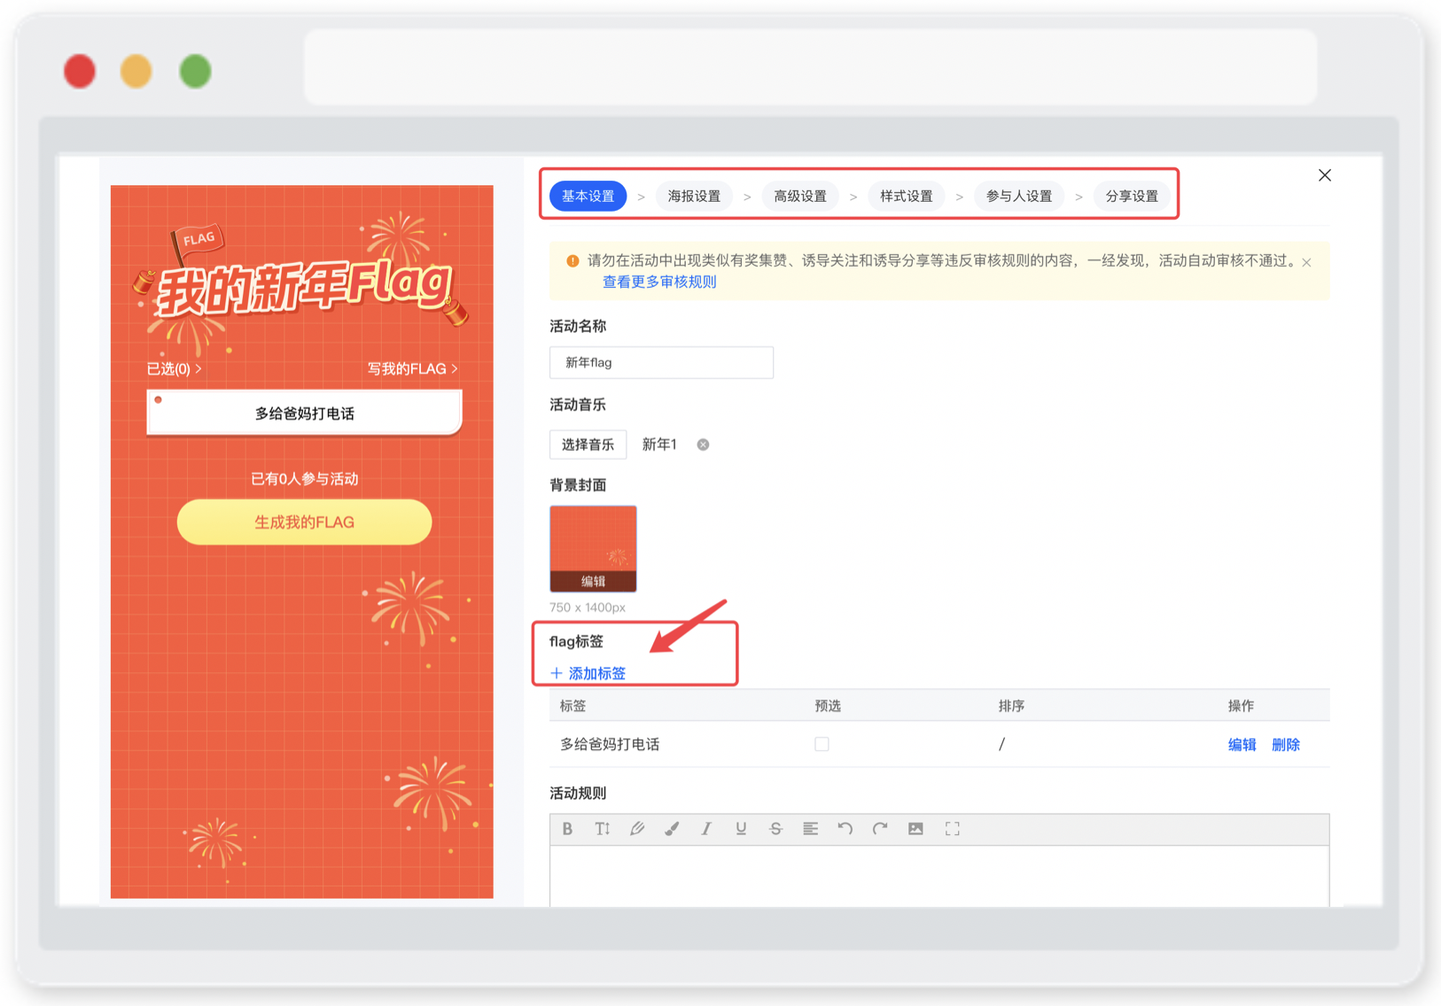
Task: Open 写我的FLAG in preview
Action: point(413,368)
